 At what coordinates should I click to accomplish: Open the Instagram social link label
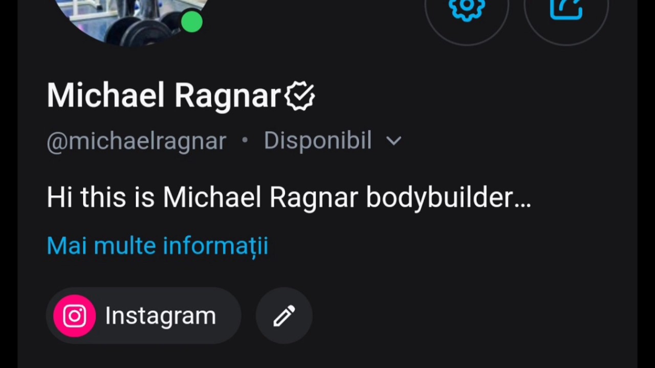click(144, 316)
